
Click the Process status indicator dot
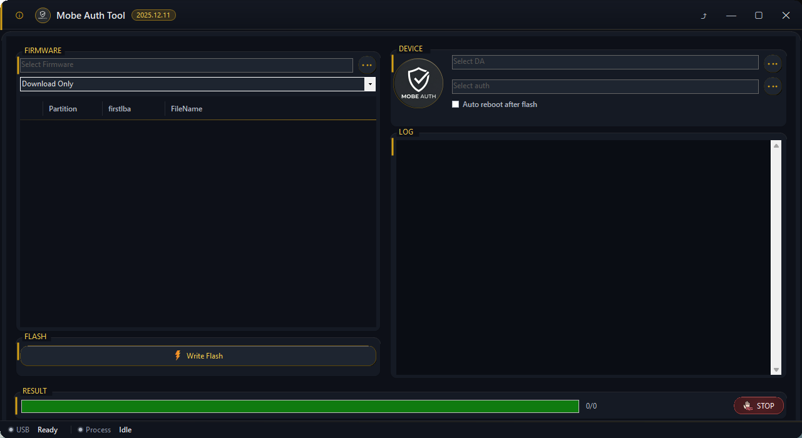81,430
